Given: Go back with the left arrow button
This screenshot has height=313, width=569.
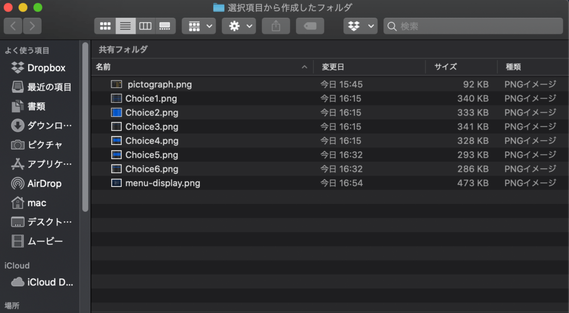Looking at the screenshot, I should click(13, 26).
